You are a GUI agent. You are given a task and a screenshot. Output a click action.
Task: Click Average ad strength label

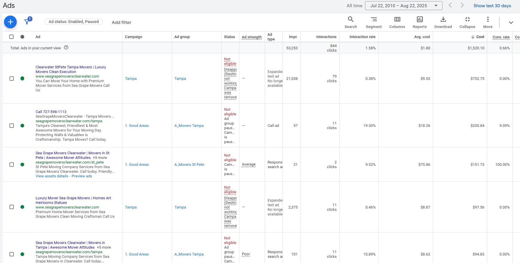point(249,164)
